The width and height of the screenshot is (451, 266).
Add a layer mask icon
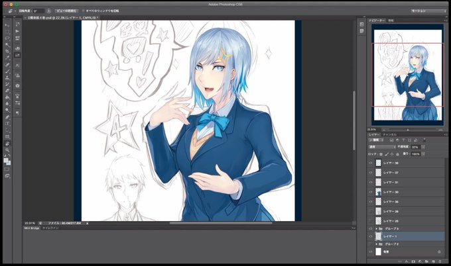coord(413,261)
